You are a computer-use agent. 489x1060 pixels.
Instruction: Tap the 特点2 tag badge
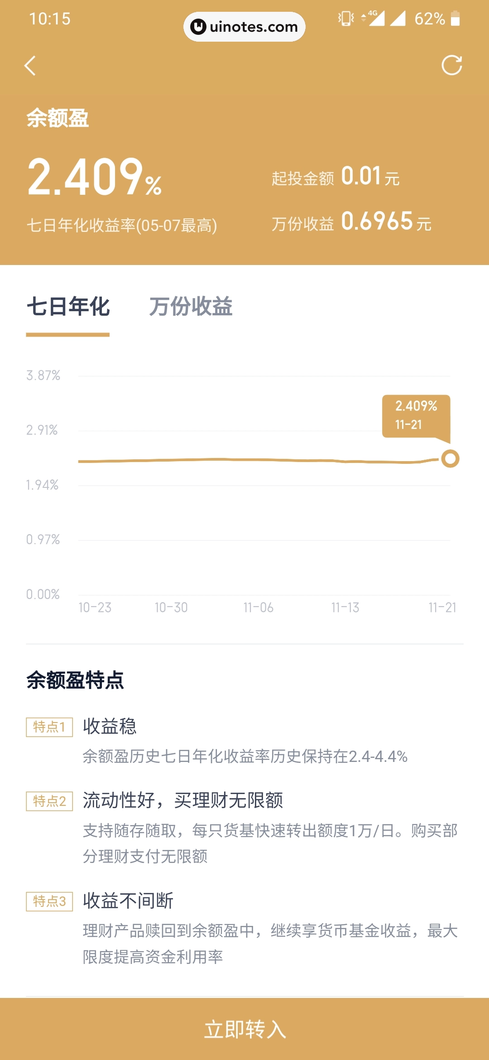pyautogui.click(x=49, y=801)
